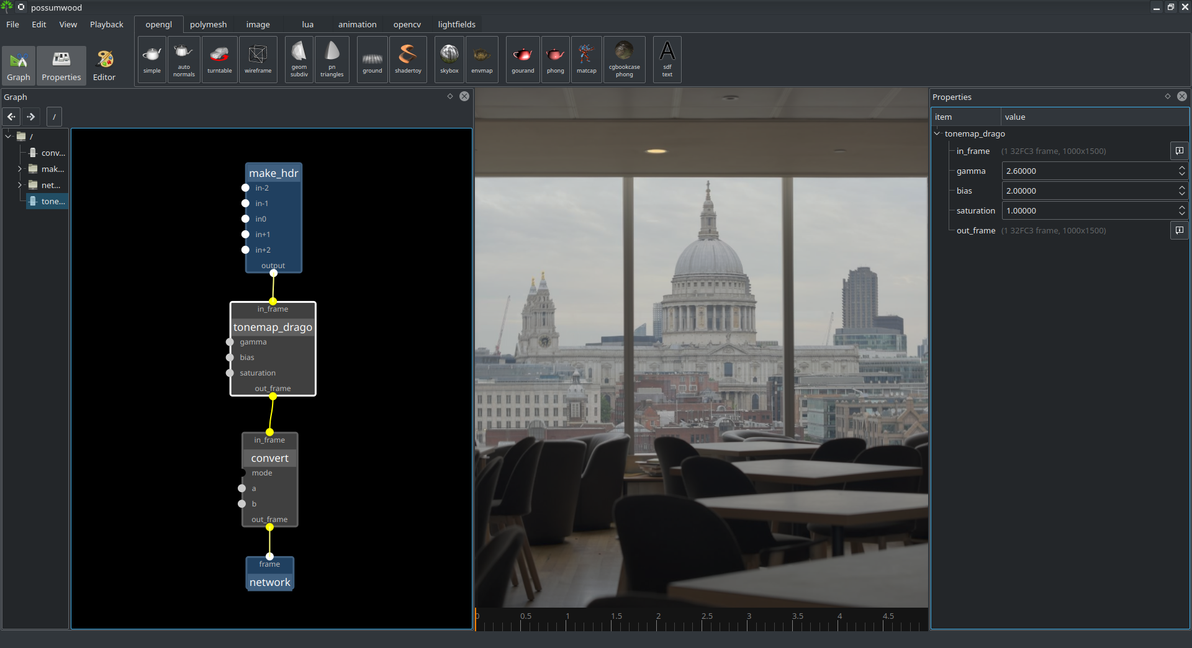The height and width of the screenshot is (648, 1192).
Task: Switch to the lua tab
Action: [x=308, y=24]
